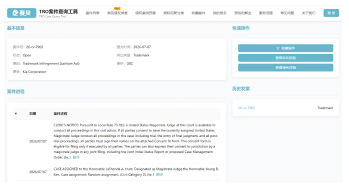Click the 赛贝 logo in header

[x=21, y=13]
